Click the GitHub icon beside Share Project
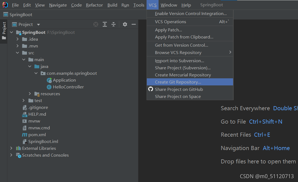The height and width of the screenshot is (182, 298). (151, 89)
